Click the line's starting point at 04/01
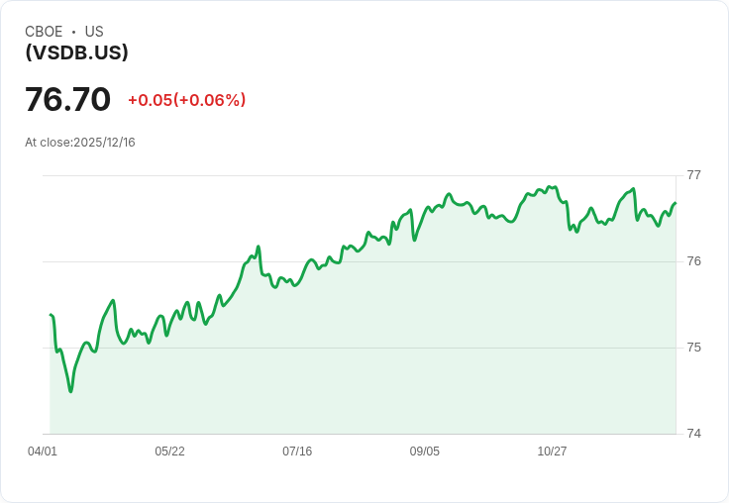 click(x=51, y=315)
